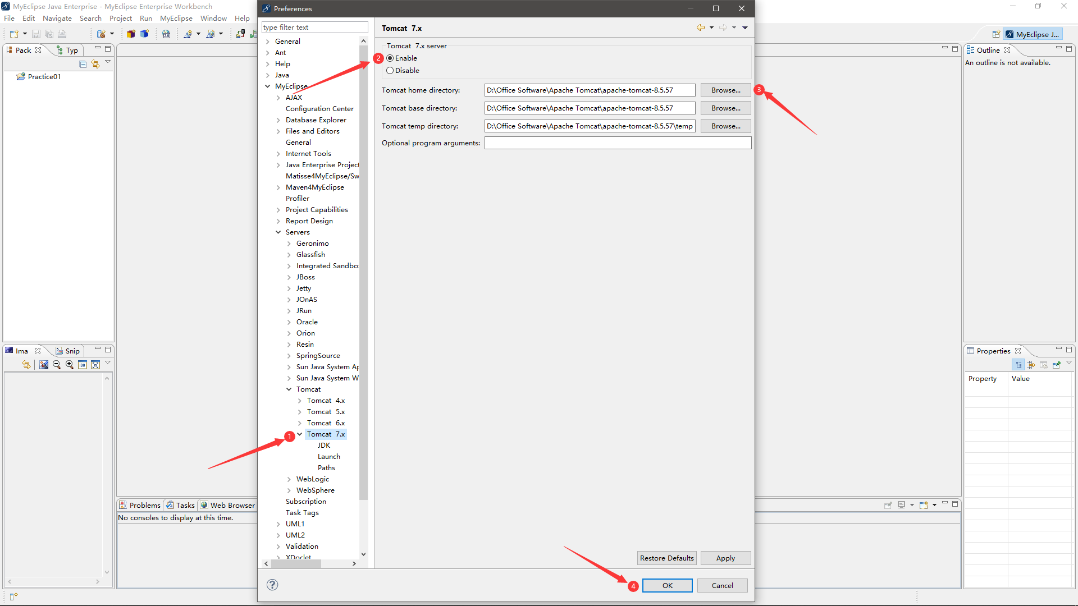1078x606 pixels.
Task: Click the fit-to-window icon in Image Preview
Action: pos(95,365)
